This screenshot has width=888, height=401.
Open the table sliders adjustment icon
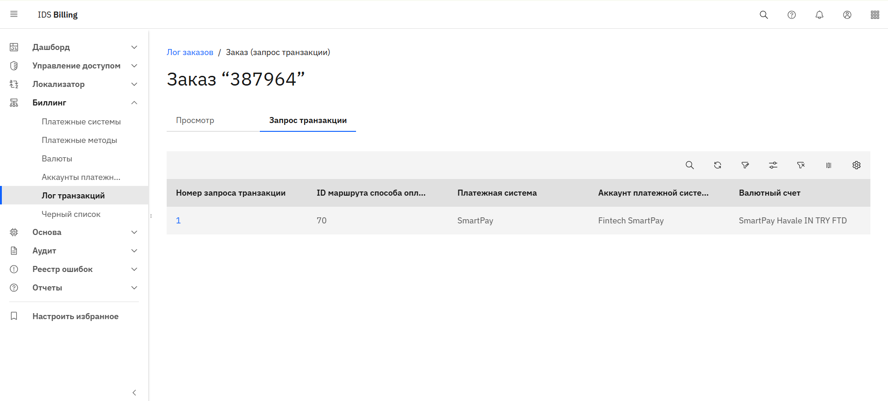tap(773, 165)
